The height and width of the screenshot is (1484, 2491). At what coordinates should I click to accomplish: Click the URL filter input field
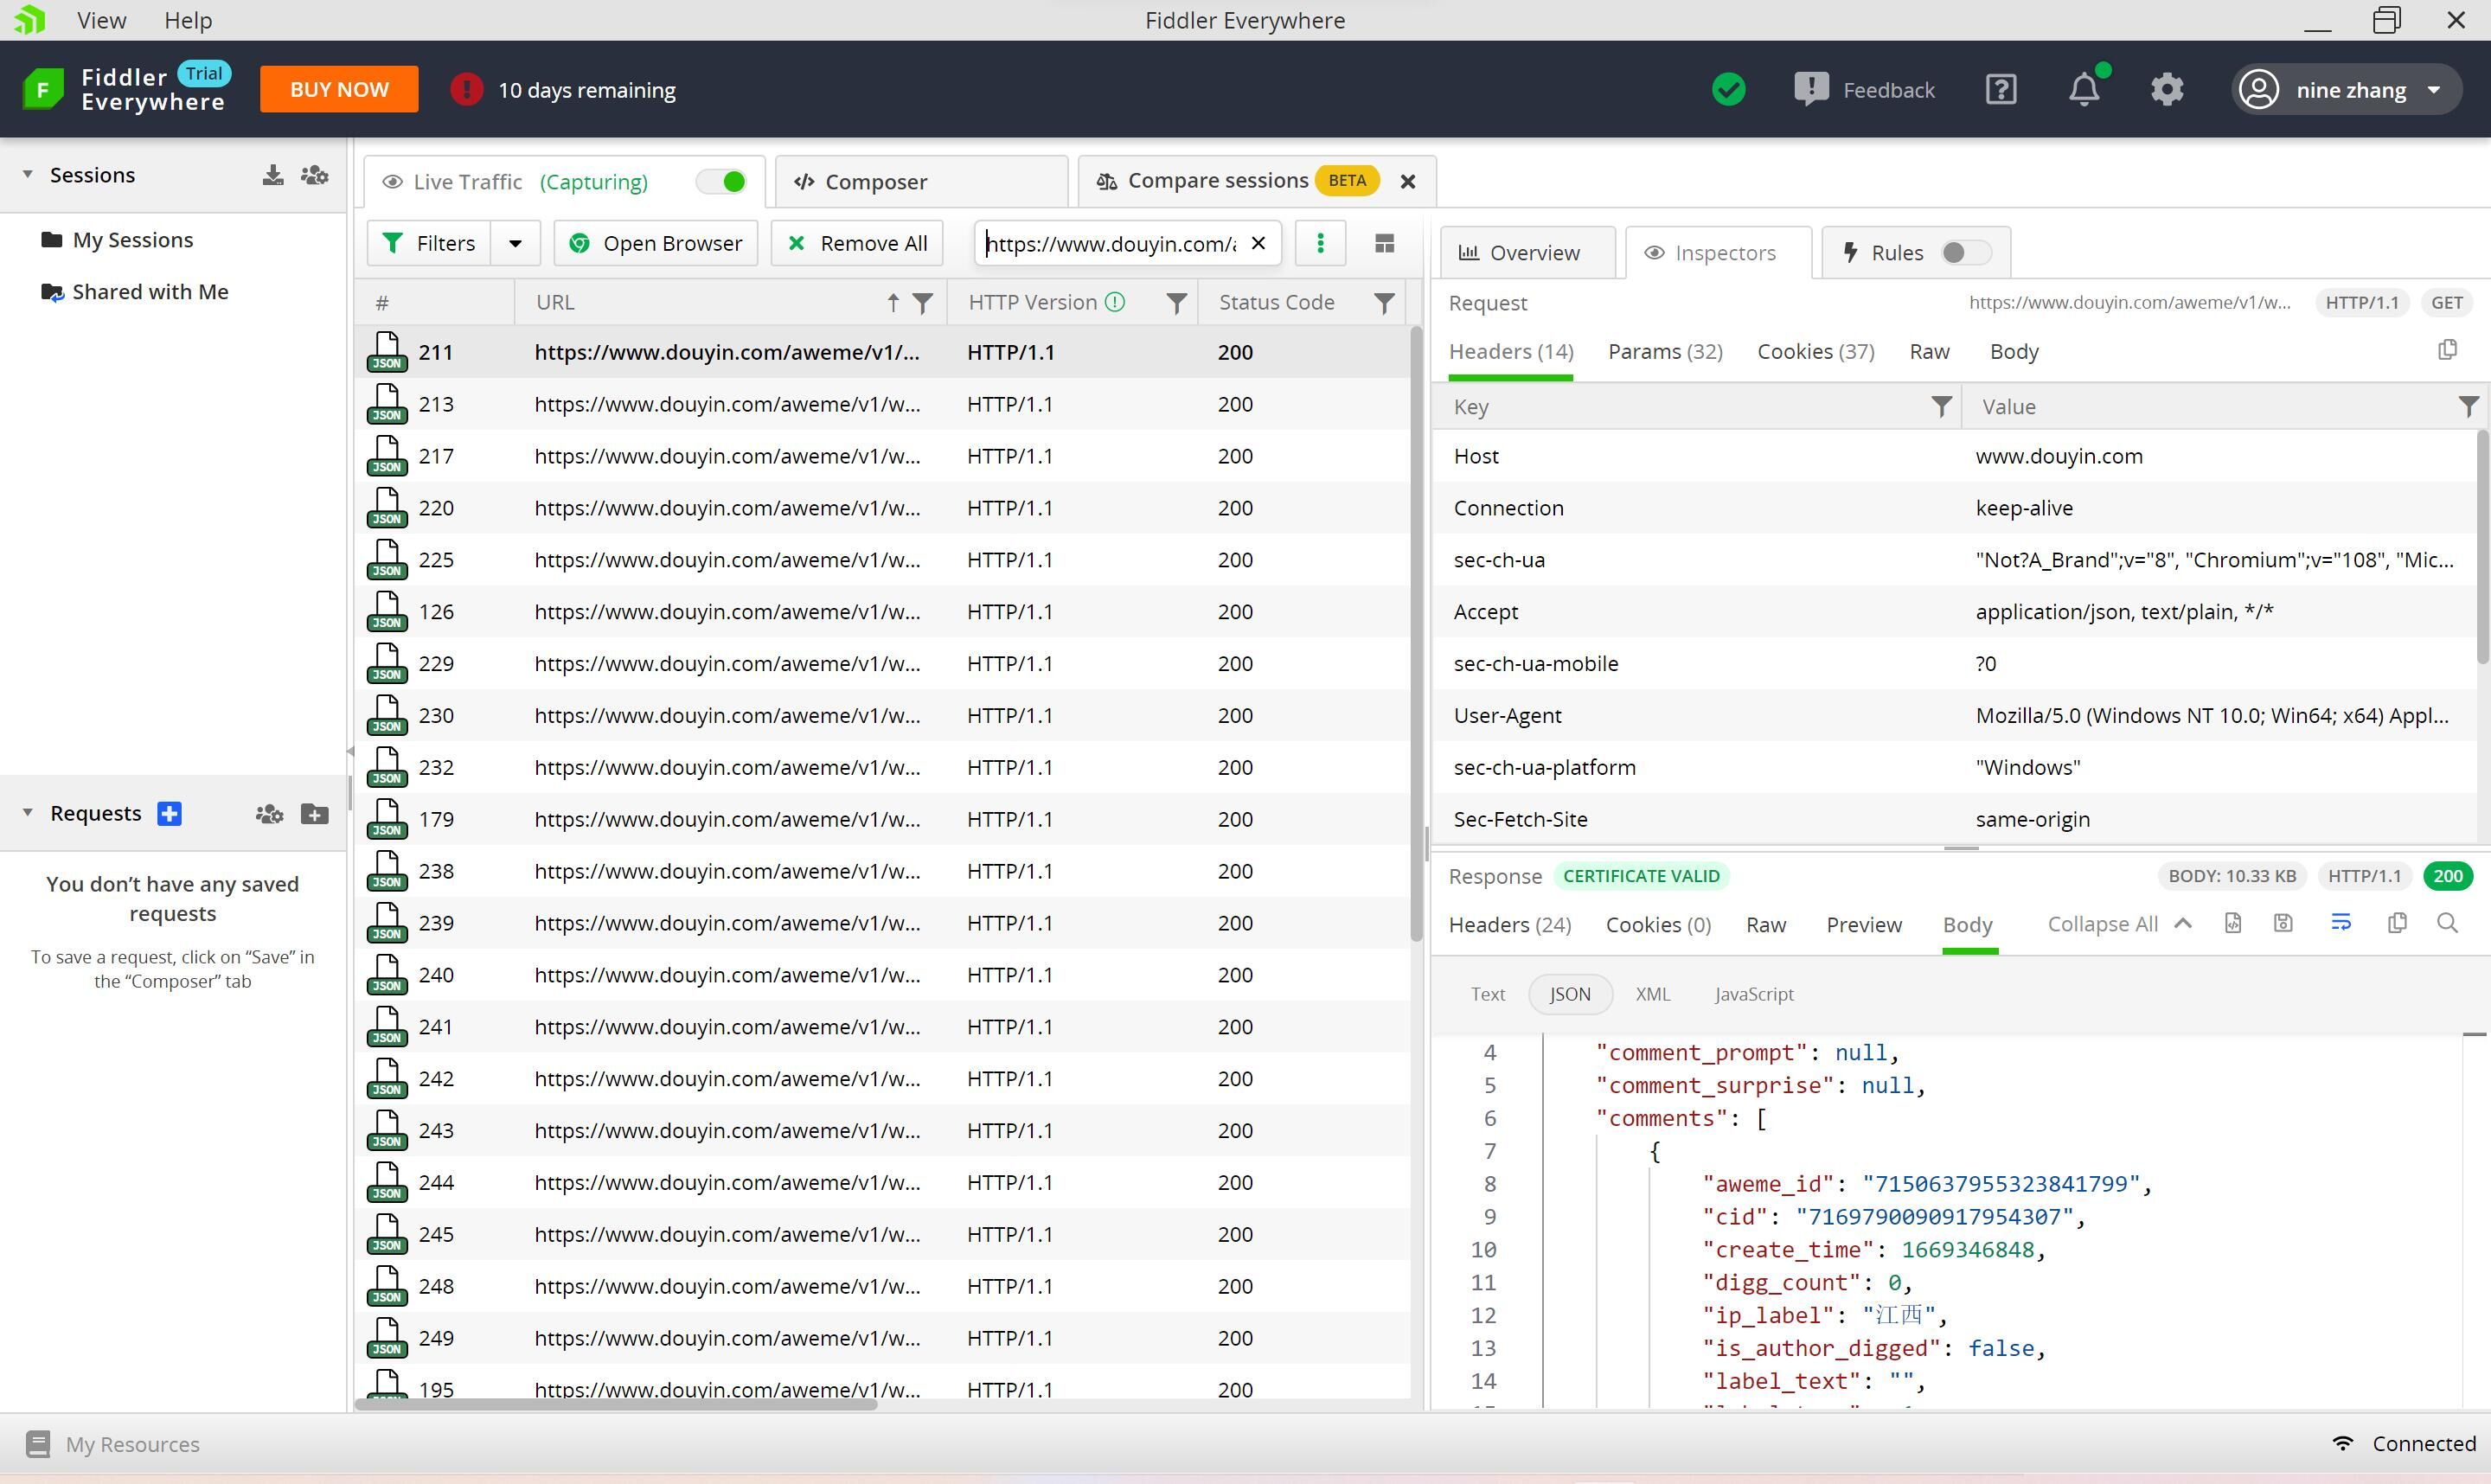[1111, 244]
